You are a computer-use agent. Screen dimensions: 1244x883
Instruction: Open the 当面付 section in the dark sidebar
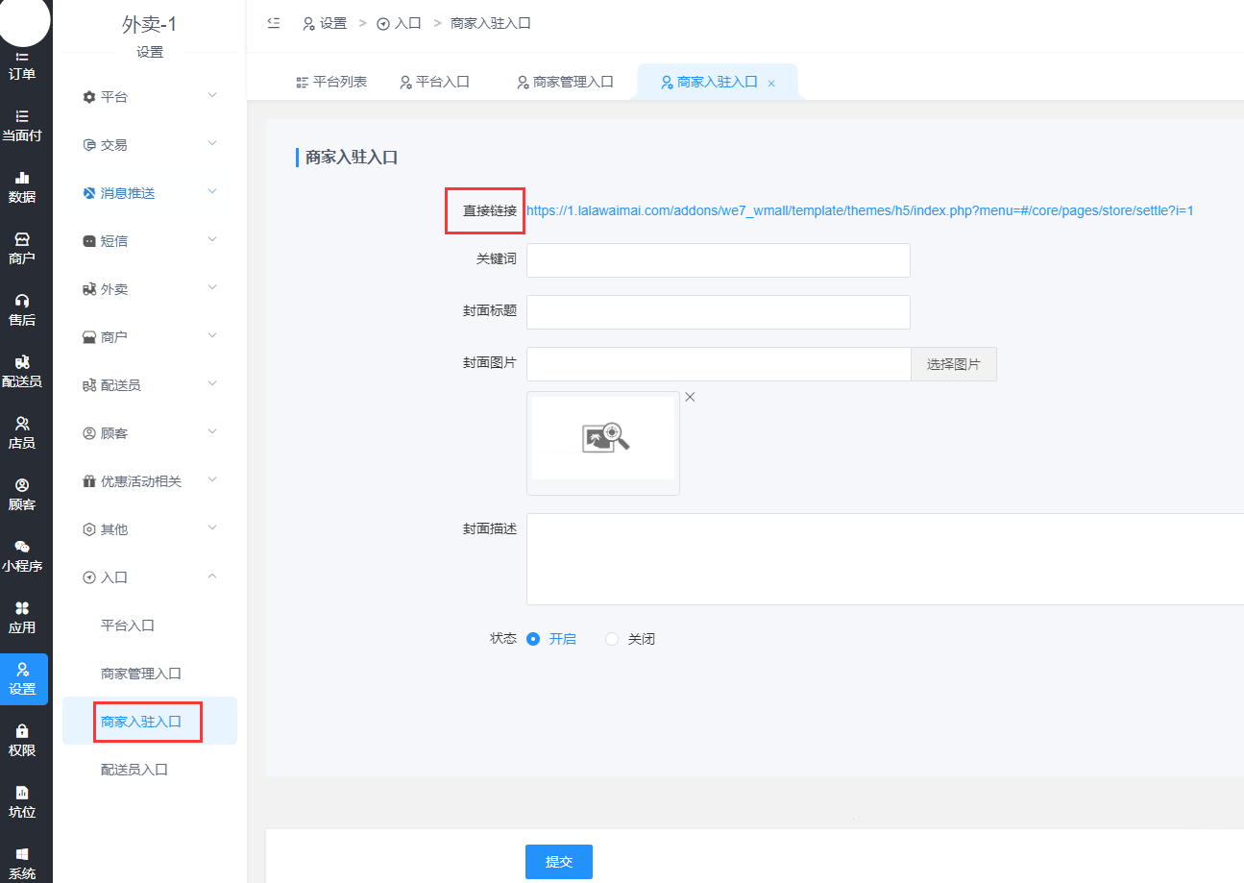pyautogui.click(x=22, y=126)
